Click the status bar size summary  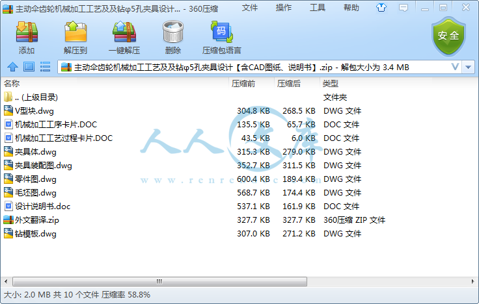pos(77,294)
